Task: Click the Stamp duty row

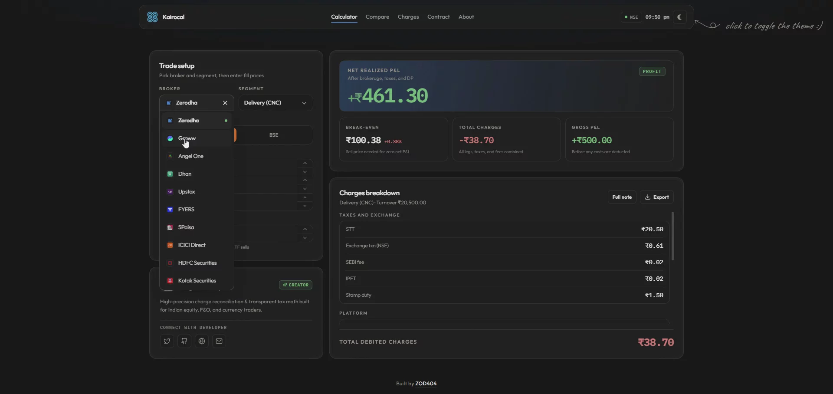Action: coord(505,295)
